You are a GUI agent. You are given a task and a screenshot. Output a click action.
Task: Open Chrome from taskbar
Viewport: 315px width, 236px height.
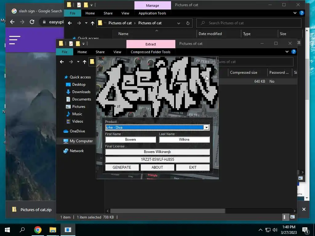(x=38, y=230)
